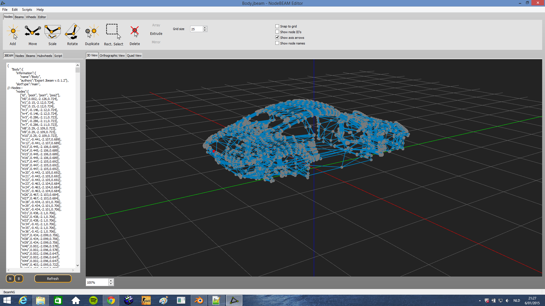Open Notepad++ from the taskbar
Screen dimensions: 545x306
[x=216, y=300]
